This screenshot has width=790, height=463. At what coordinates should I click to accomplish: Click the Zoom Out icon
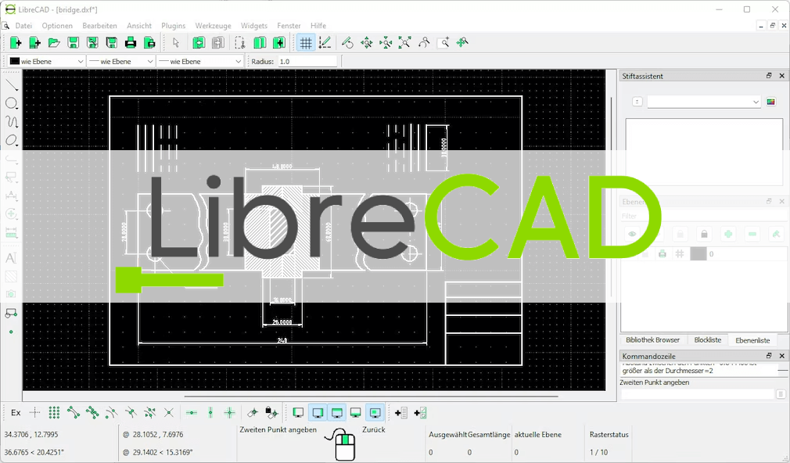click(386, 43)
